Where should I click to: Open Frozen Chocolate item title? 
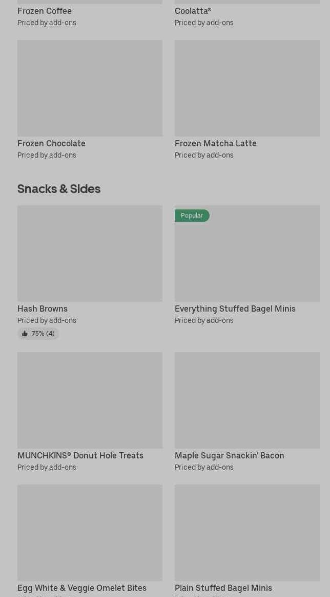click(51, 143)
